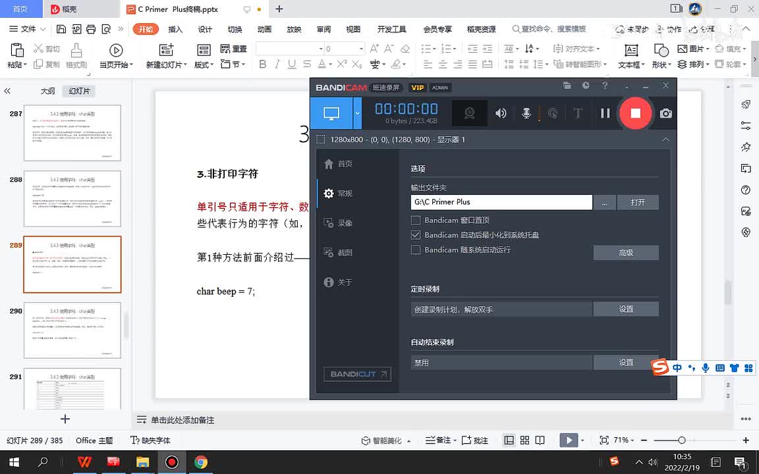The image size is (759, 474).
Task: Toggle underline formatting U
Action: click(x=291, y=65)
